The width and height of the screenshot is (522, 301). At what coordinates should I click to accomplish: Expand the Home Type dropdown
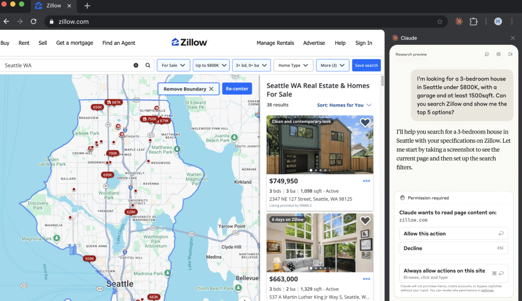tap(293, 65)
